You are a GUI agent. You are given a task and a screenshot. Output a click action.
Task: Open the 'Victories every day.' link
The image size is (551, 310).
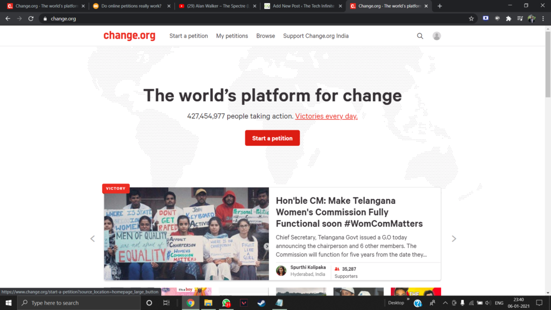(x=326, y=116)
